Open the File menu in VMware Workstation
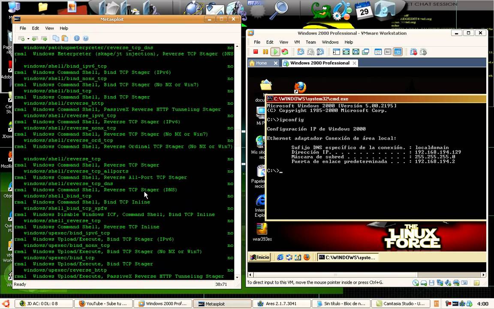 coord(257,42)
